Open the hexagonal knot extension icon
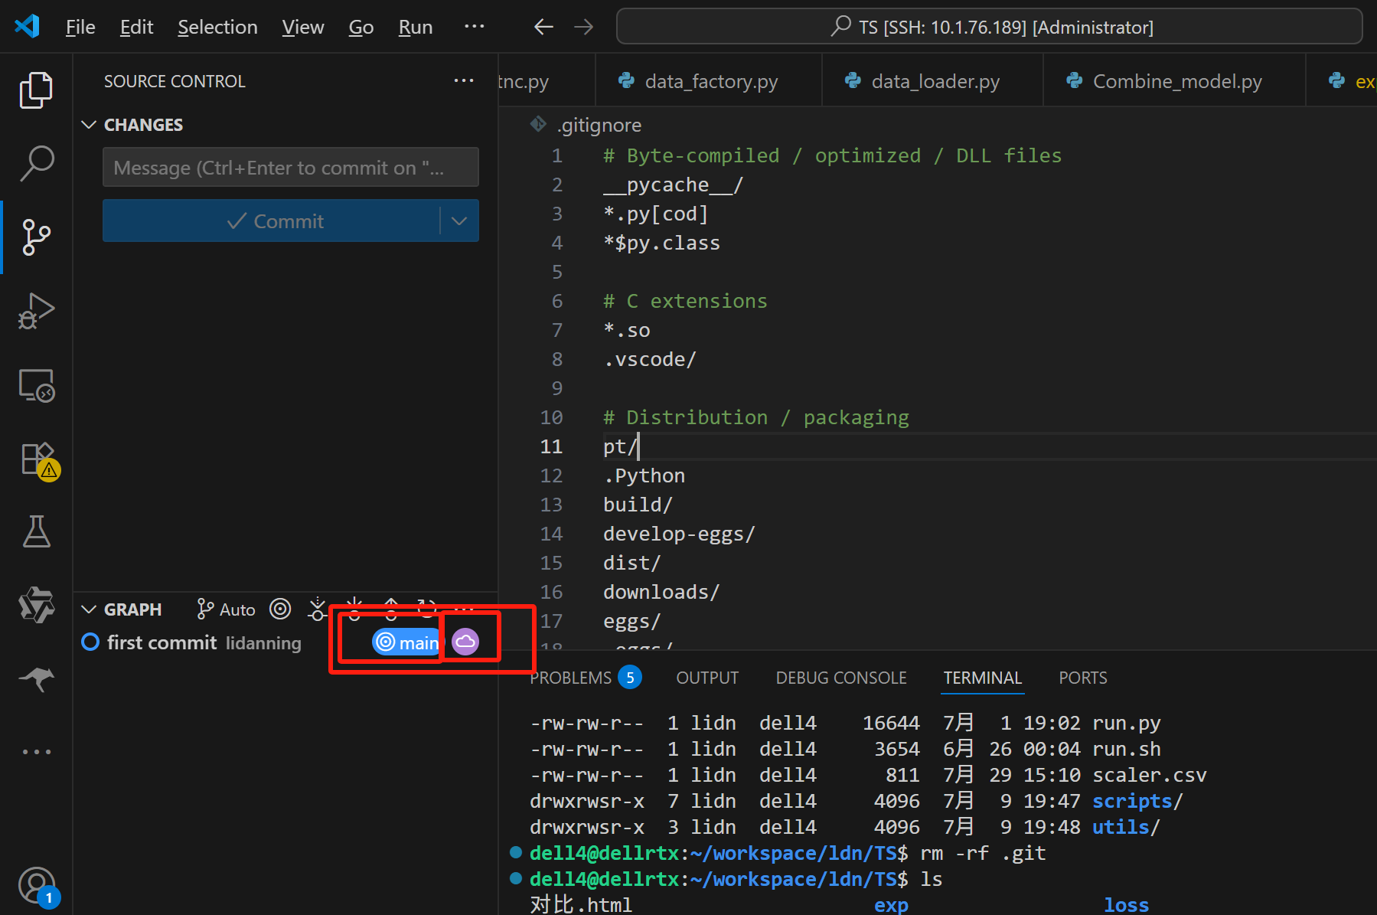The height and width of the screenshot is (915, 1377). click(x=36, y=605)
